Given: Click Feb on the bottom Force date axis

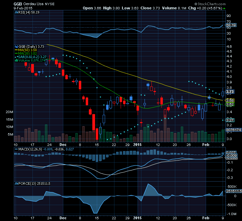Looking at the screenshot, I should point(206,218).
